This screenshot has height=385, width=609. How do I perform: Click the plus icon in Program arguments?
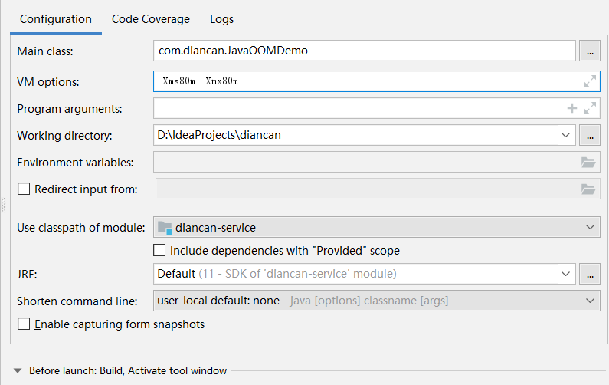click(x=571, y=109)
